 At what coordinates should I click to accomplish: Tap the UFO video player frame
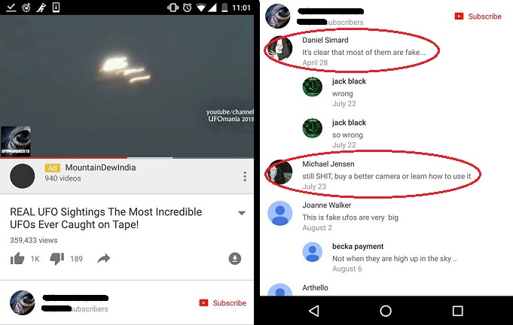tap(127, 86)
